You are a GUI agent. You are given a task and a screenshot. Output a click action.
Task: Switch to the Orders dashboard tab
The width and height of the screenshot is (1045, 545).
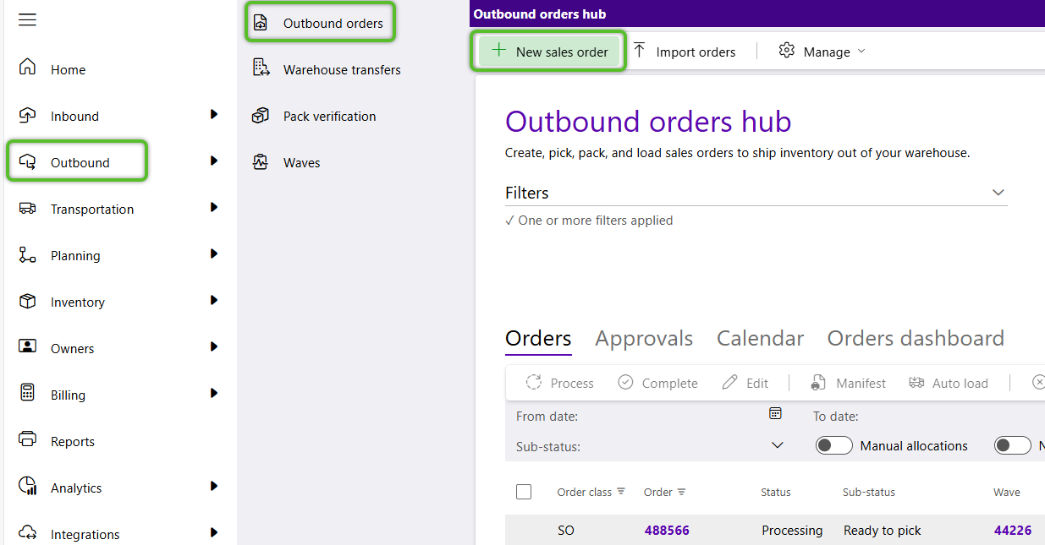pos(916,339)
